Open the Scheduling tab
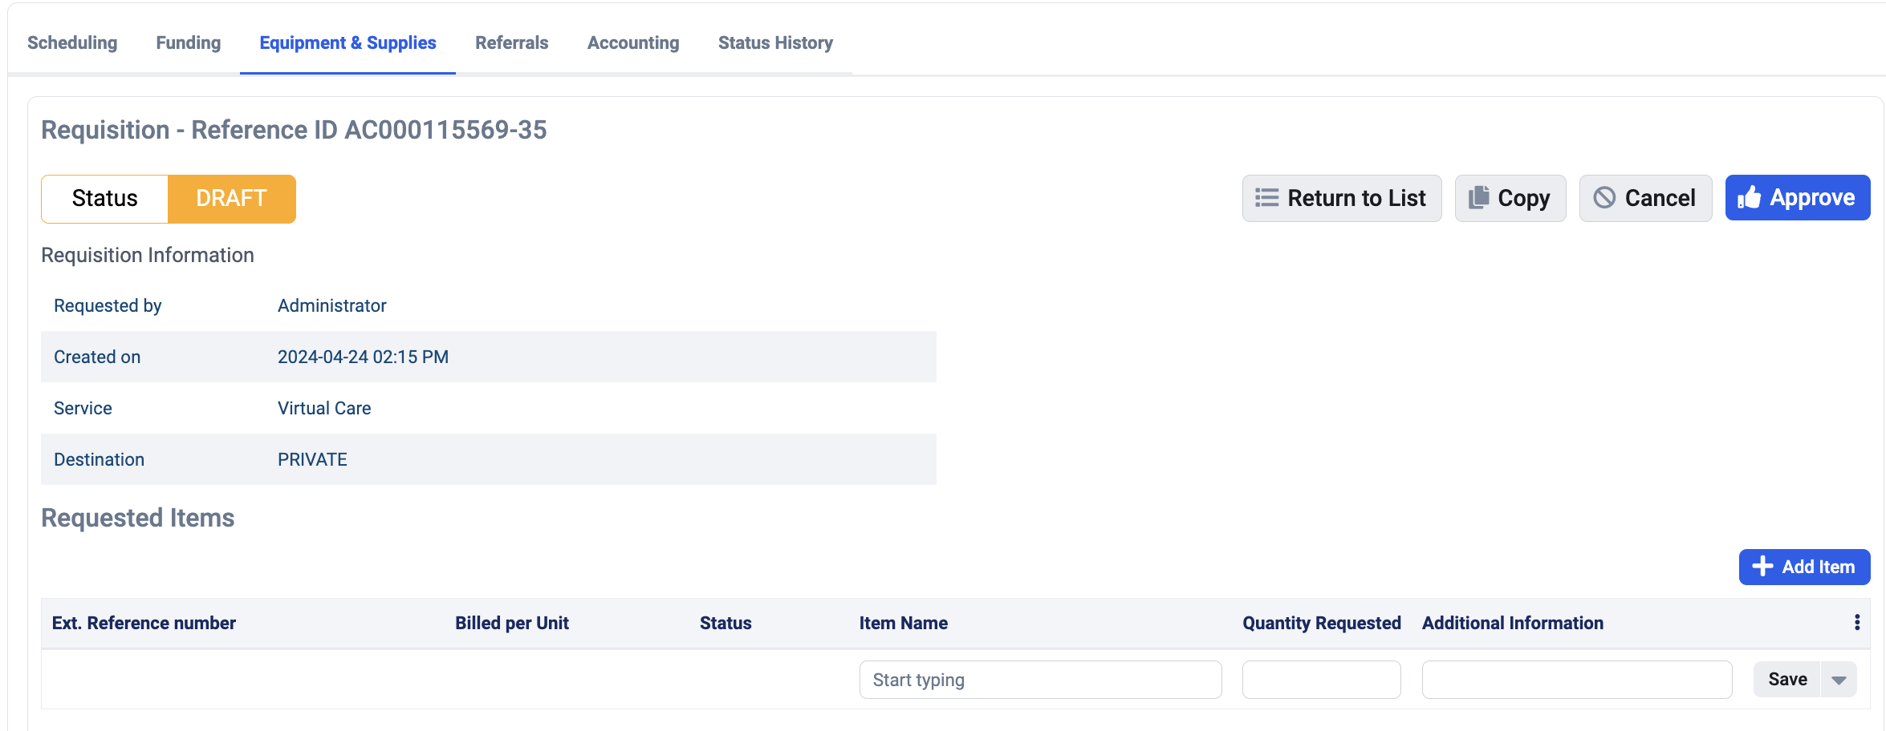Viewport: 1886px width, 731px height. tap(72, 42)
